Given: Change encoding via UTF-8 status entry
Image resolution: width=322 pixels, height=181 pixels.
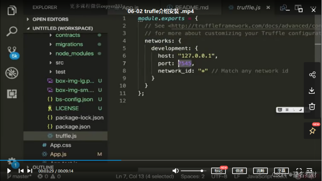Looking at the screenshot, I should pos(219,176).
